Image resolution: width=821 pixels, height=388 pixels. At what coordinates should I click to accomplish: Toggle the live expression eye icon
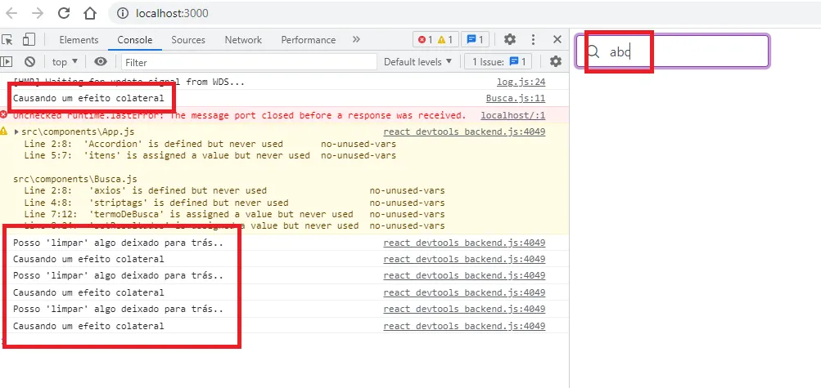pyautogui.click(x=101, y=61)
